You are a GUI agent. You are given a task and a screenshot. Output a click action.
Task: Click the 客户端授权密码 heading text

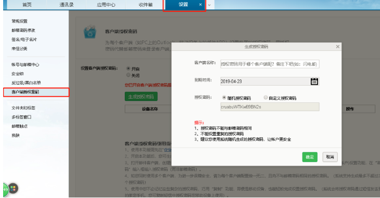121,32
